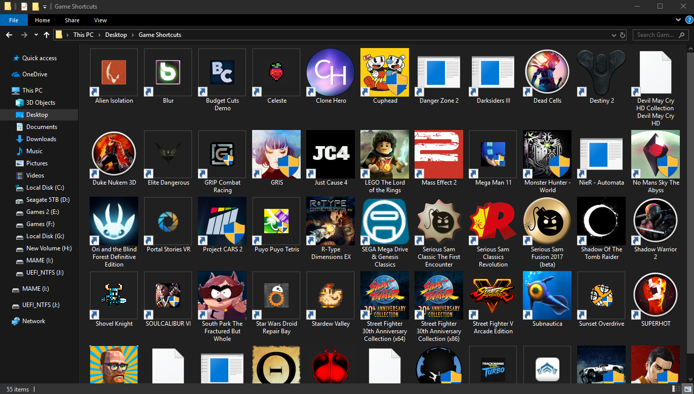
Task: Select Local Disk (C:) in sidebar
Action: (45, 188)
